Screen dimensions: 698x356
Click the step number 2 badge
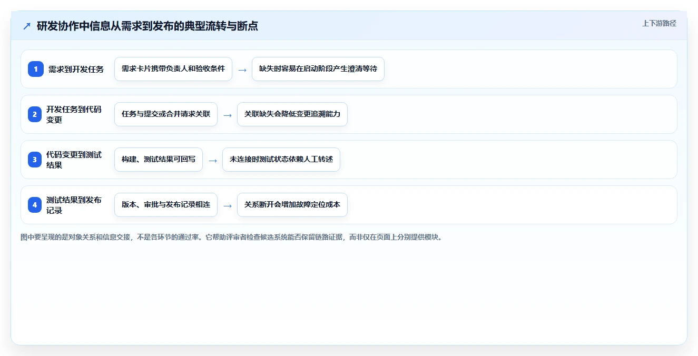tap(36, 114)
